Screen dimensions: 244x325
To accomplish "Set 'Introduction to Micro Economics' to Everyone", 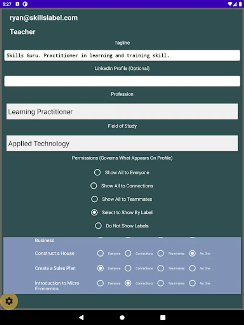I will (100, 283).
